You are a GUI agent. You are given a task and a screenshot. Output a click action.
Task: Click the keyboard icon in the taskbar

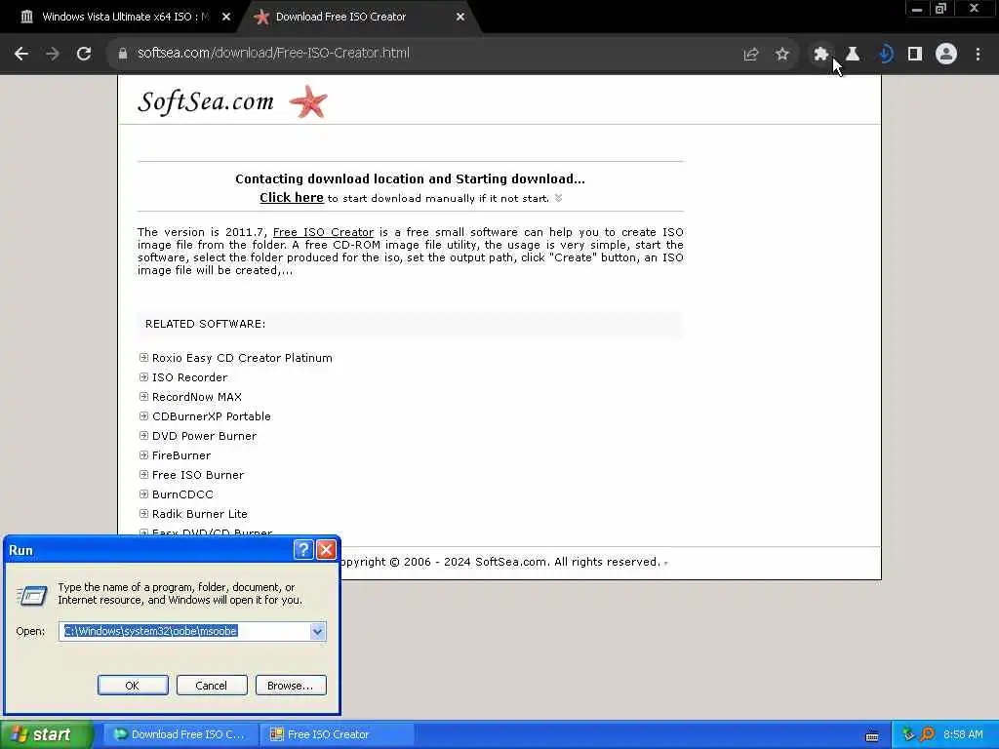(872, 736)
